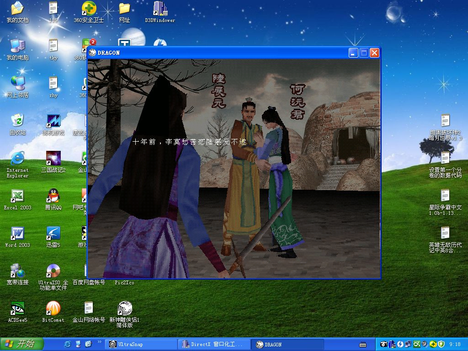Open the 腾讯QQ penguin icon
Screen dimensions: 468x351
pos(53,196)
